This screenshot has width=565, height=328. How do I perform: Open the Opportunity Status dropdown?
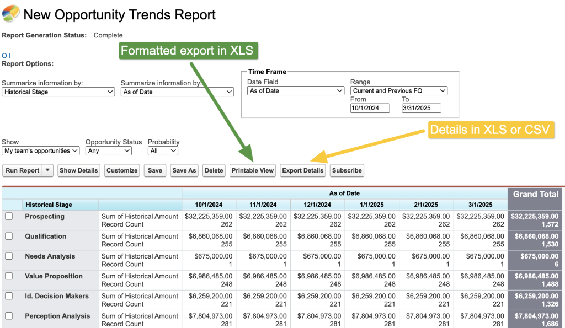[x=109, y=151]
